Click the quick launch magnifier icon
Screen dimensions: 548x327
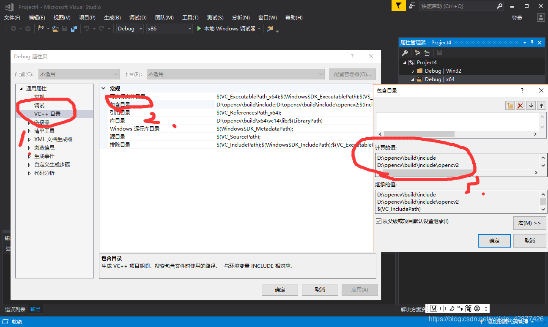coord(499,6)
